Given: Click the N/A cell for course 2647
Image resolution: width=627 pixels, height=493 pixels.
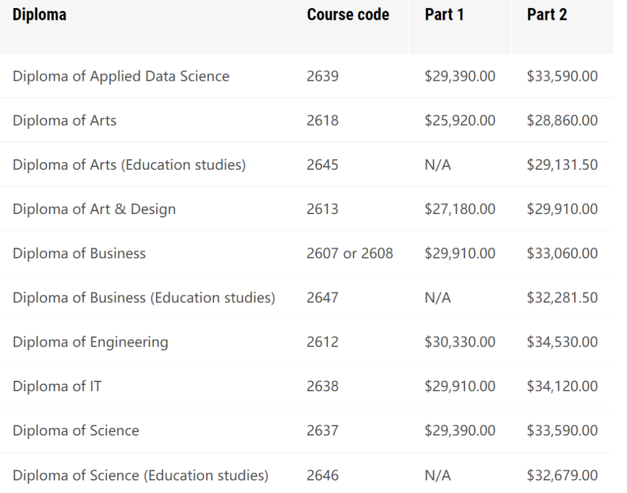Looking at the screenshot, I should [438, 298].
